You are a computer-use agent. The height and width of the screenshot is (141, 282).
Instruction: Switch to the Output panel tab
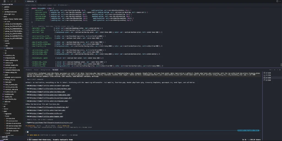click(36, 70)
